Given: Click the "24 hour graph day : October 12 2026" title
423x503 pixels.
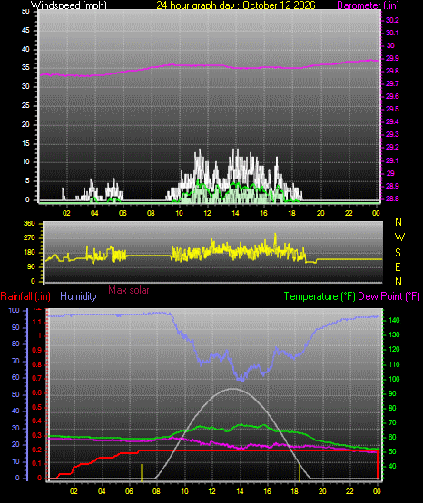Looking at the screenshot, I should pyautogui.click(x=236, y=5).
